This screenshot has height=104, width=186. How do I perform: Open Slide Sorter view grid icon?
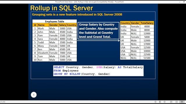pos(176,102)
